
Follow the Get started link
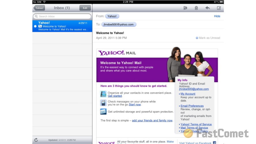tap(115, 96)
